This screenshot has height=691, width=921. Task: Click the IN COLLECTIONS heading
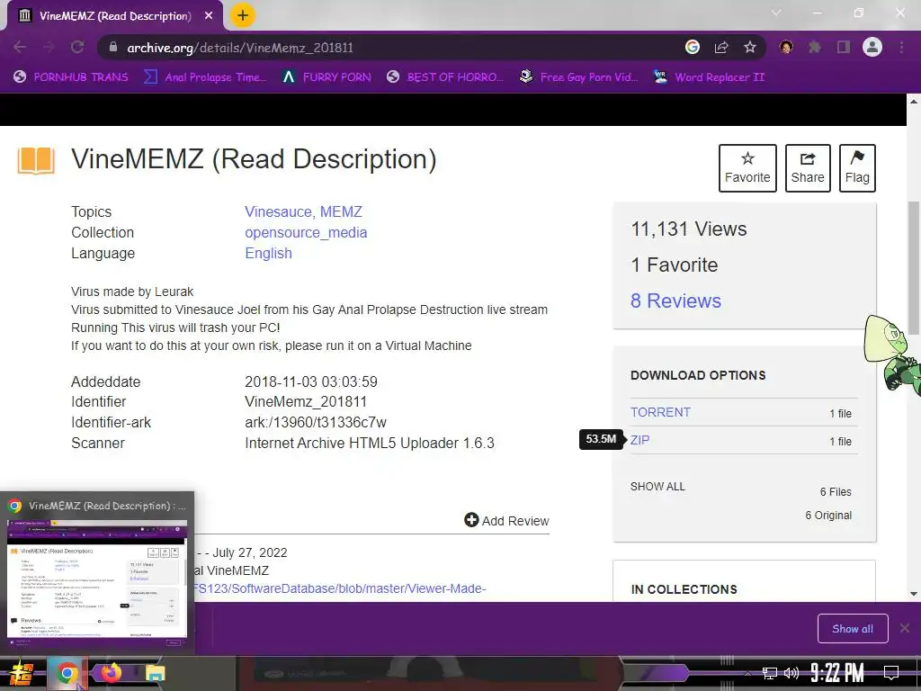pyautogui.click(x=684, y=589)
